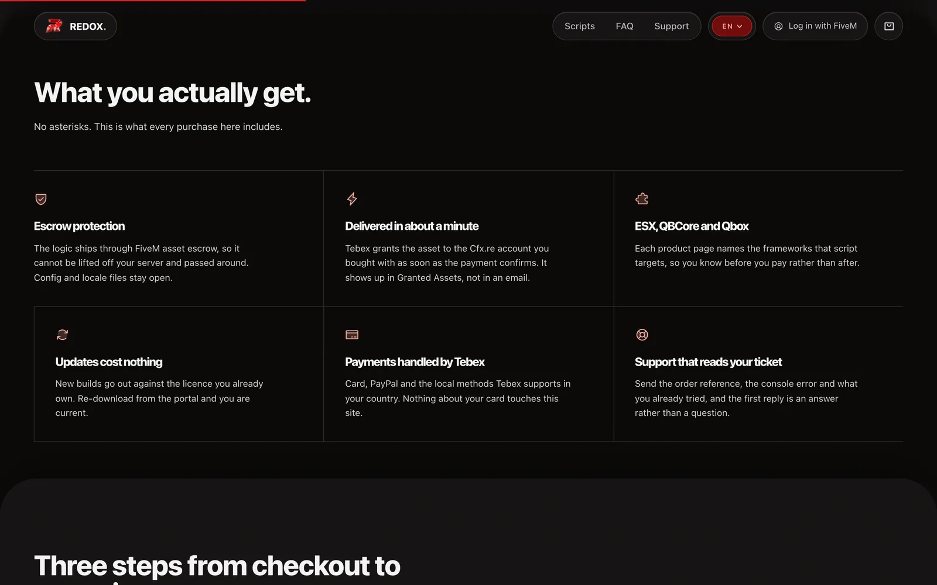Click the "Payments handled by Tebex" heading
937x585 pixels.
pyautogui.click(x=415, y=362)
